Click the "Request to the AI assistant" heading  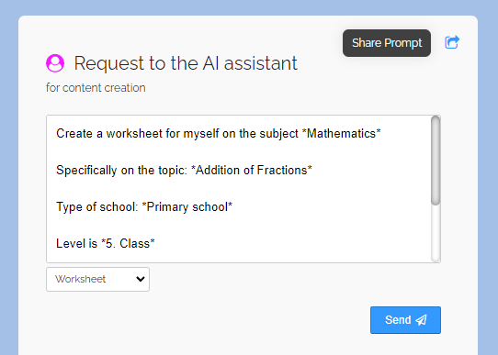[186, 63]
